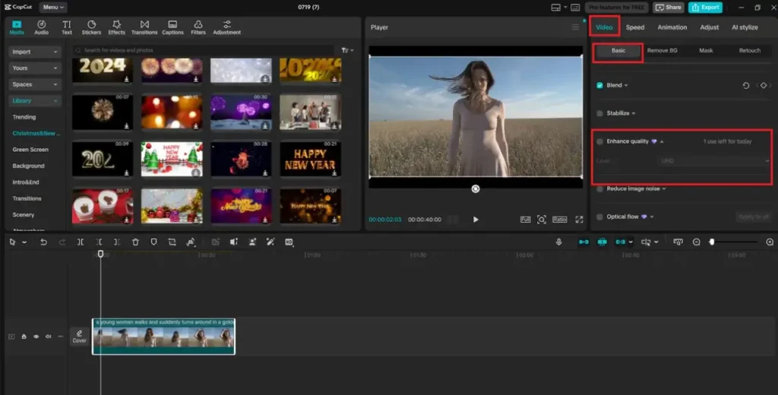Expand the Yours dropdown
778x395 pixels.
35,68
